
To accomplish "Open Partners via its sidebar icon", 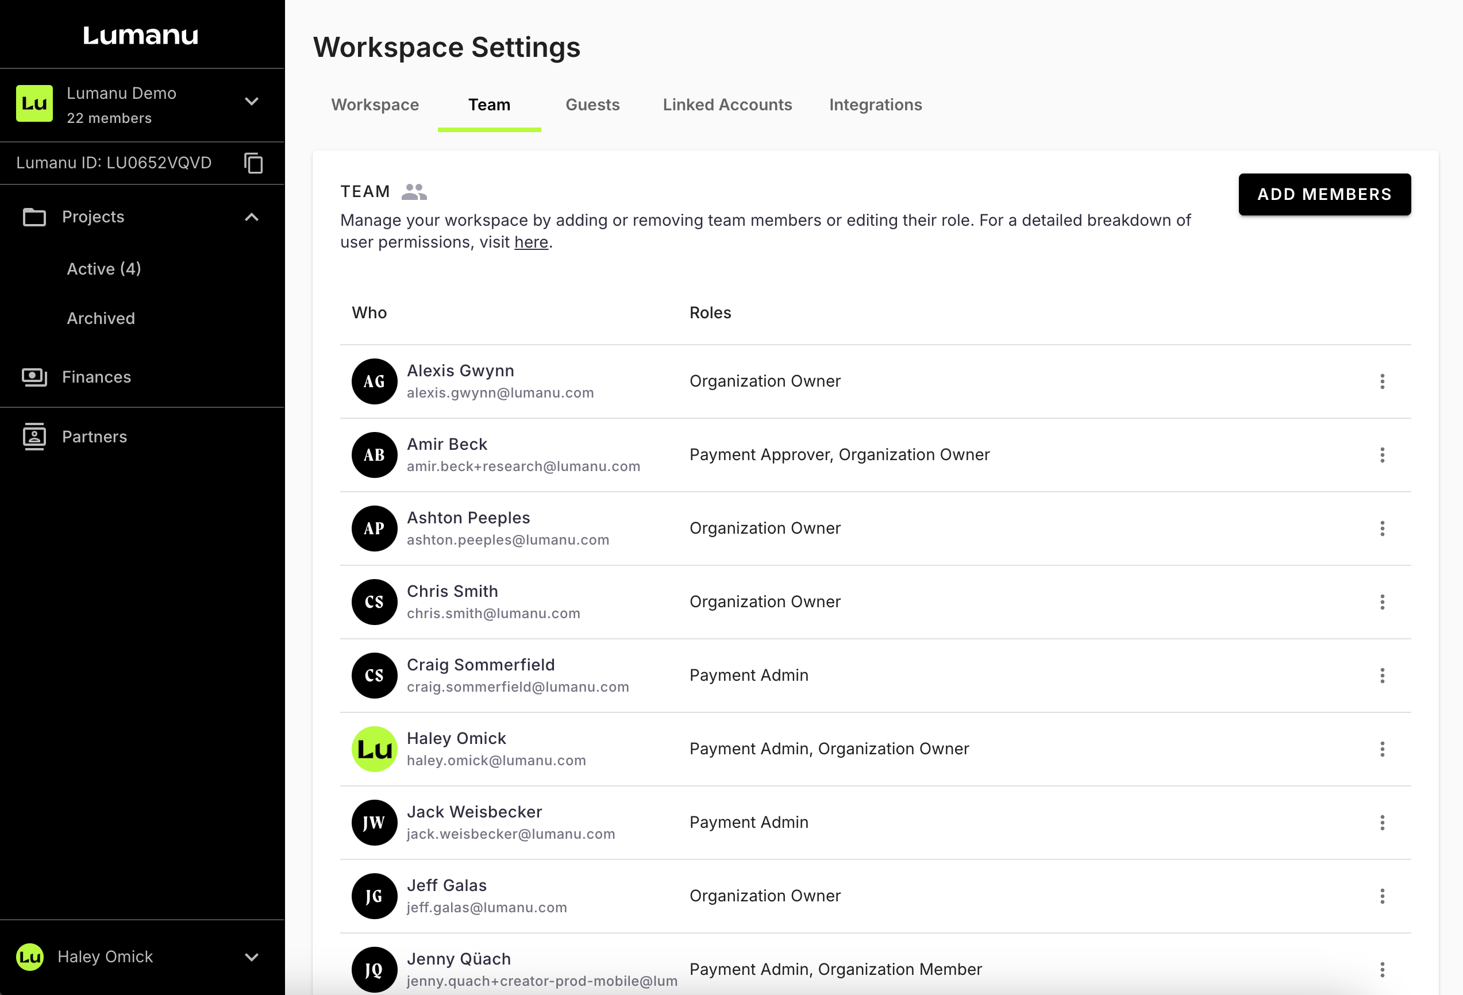I will (x=34, y=437).
